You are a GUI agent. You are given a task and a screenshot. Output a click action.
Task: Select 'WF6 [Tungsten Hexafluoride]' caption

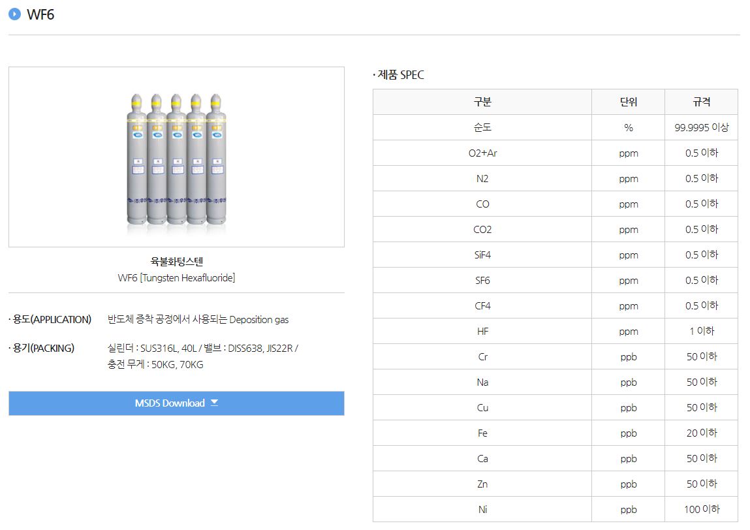(176, 278)
